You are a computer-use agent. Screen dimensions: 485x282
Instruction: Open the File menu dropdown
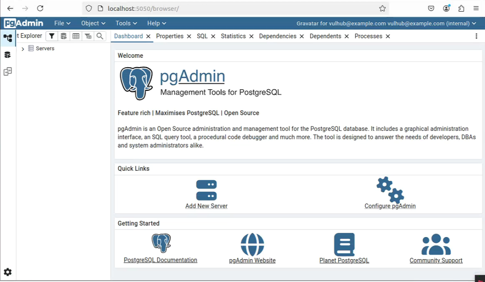point(62,23)
